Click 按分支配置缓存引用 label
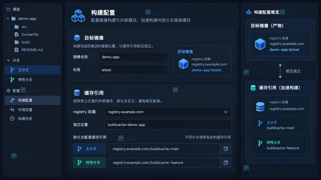This screenshot has width=321, height=180. (90, 137)
